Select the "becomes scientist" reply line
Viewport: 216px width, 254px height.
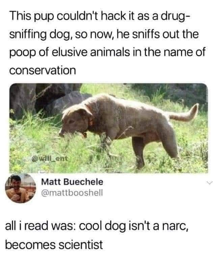[x=54, y=244]
